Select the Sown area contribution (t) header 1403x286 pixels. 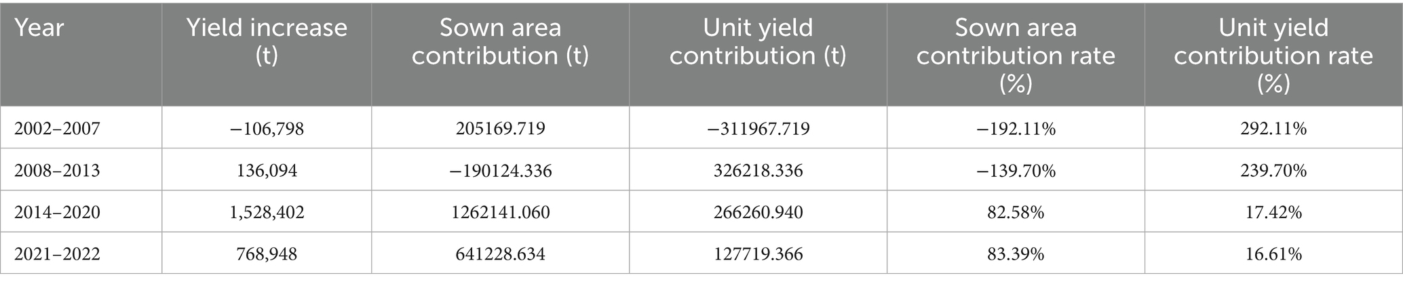(x=500, y=41)
